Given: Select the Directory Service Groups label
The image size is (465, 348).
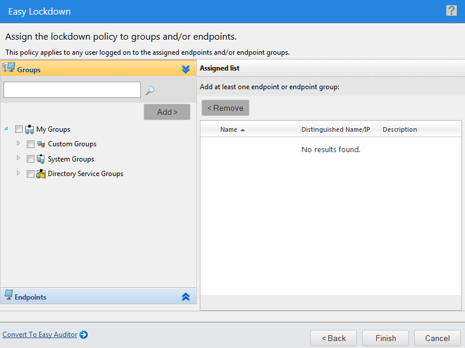Looking at the screenshot, I should click(x=85, y=174).
